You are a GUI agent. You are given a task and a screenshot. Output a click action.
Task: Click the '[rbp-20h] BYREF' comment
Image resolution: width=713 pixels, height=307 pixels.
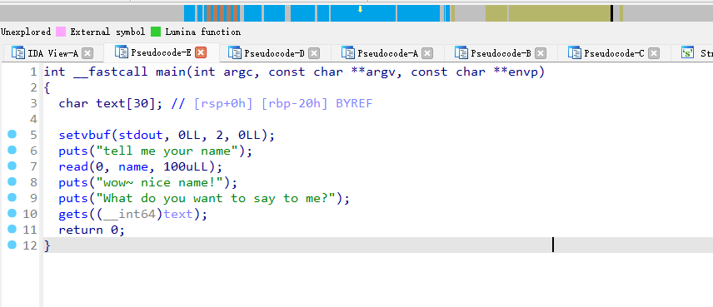[317, 103]
